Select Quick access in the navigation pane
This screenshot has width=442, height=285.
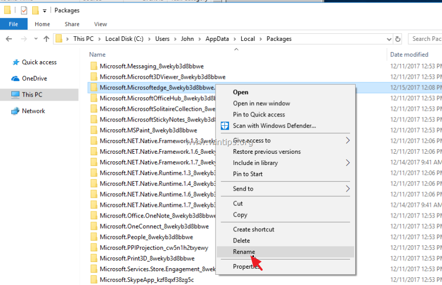[x=39, y=62]
